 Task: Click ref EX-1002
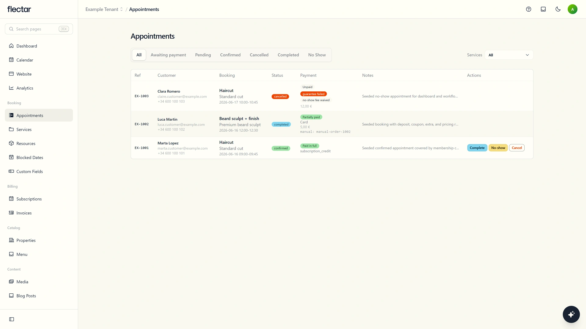point(142,124)
